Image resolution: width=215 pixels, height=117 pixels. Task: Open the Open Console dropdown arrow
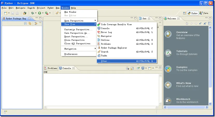(153, 68)
